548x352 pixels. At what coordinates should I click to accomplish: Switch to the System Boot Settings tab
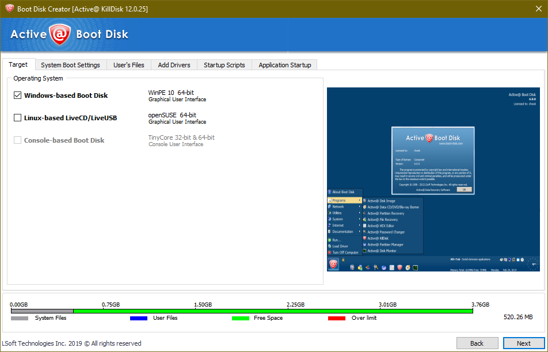[70, 64]
